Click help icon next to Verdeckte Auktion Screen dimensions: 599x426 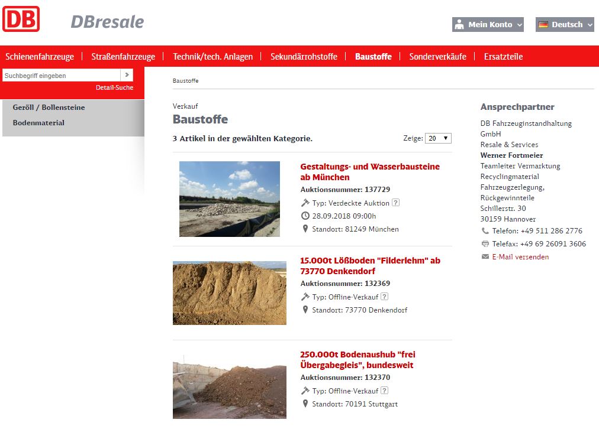[x=396, y=203]
